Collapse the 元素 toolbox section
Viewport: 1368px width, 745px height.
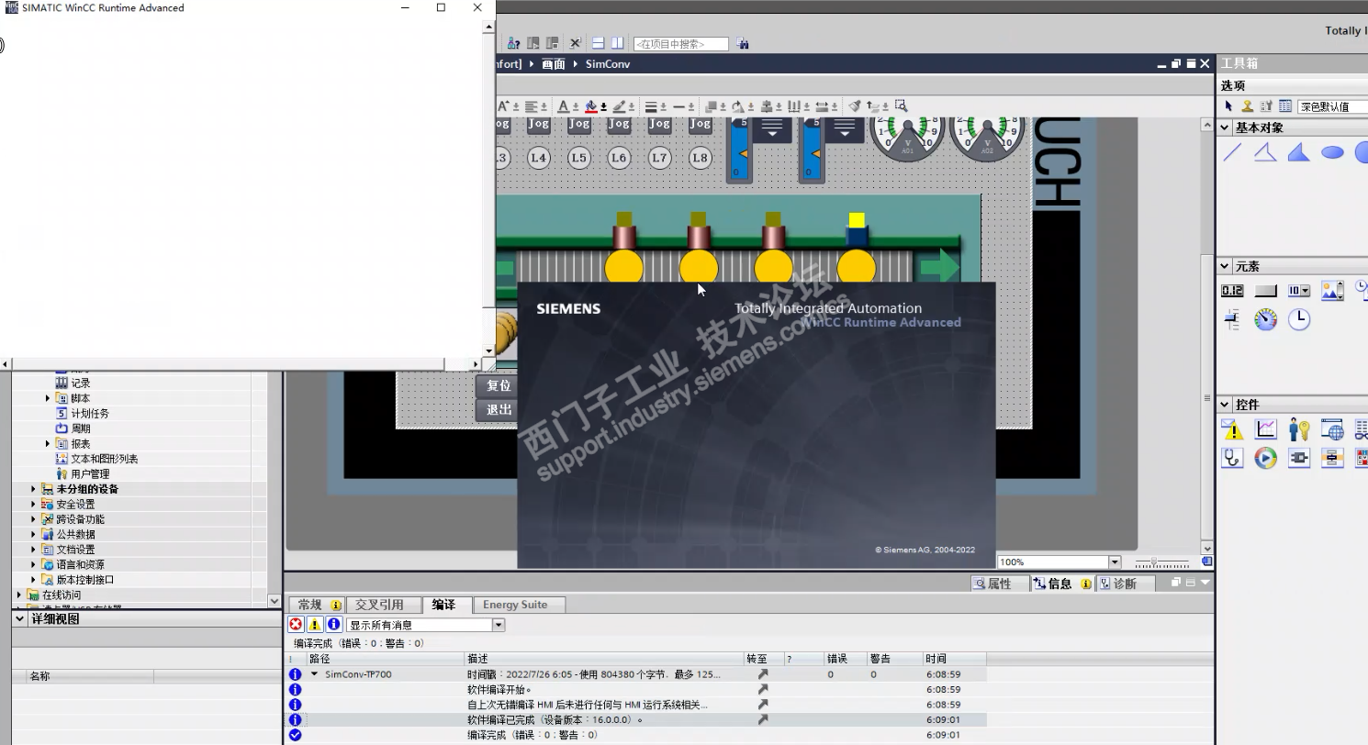1226,266
